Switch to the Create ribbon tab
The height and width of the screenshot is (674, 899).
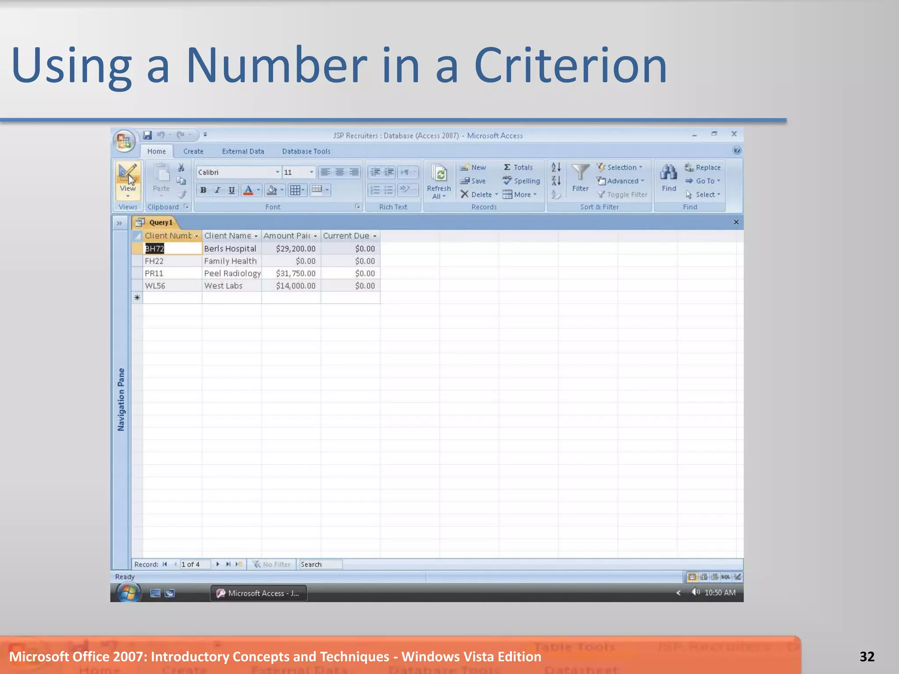point(193,151)
